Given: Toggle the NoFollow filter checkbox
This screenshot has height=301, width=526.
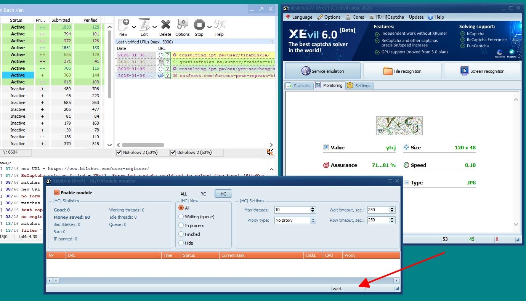Looking at the screenshot, I should pyautogui.click(x=119, y=152).
